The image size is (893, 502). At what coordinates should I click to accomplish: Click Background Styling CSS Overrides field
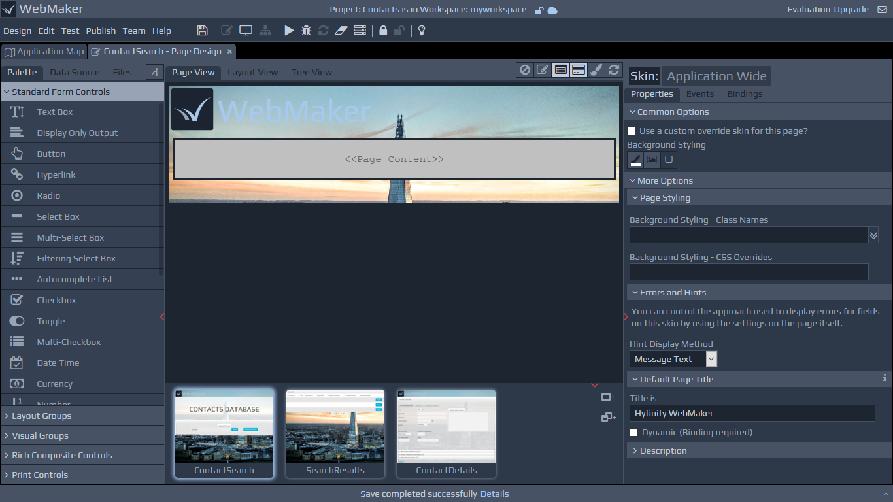pyautogui.click(x=749, y=272)
